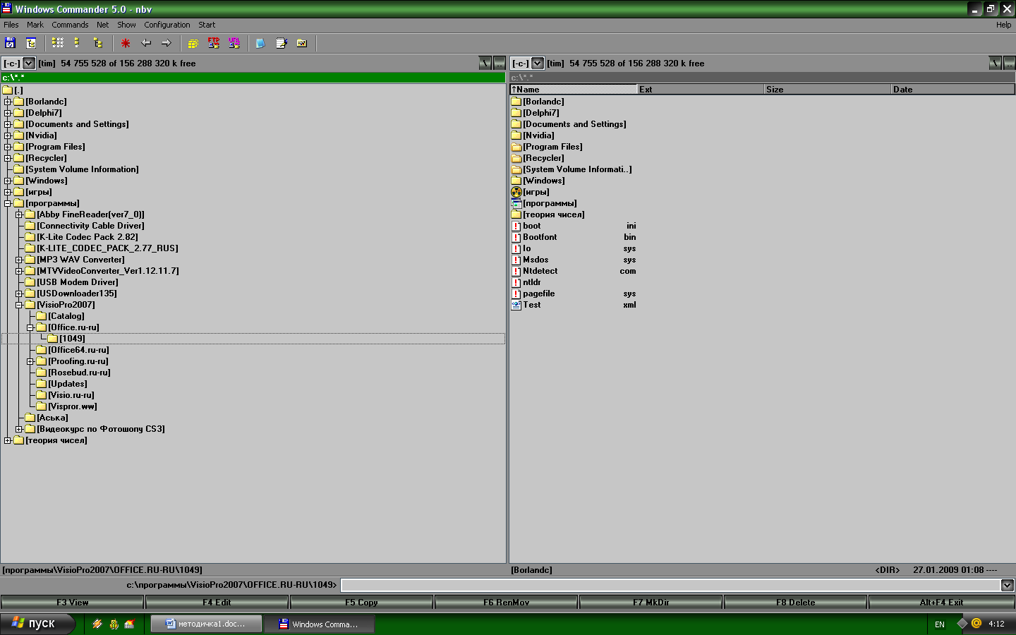Expand the Borlandc folder in tree
This screenshot has height=635, width=1016.
point(8,102)
